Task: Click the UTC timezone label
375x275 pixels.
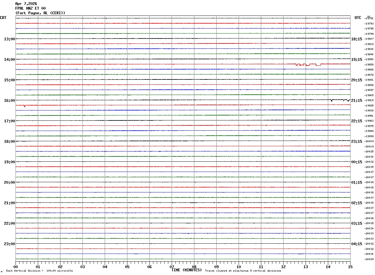Action: tap(358, 18)
